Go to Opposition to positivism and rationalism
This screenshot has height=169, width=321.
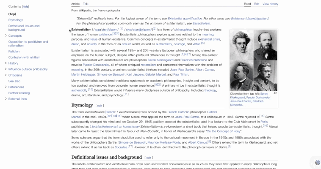28,44
